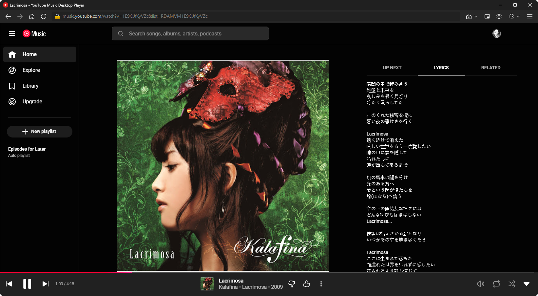Go back to the previous track

(9, 284)
